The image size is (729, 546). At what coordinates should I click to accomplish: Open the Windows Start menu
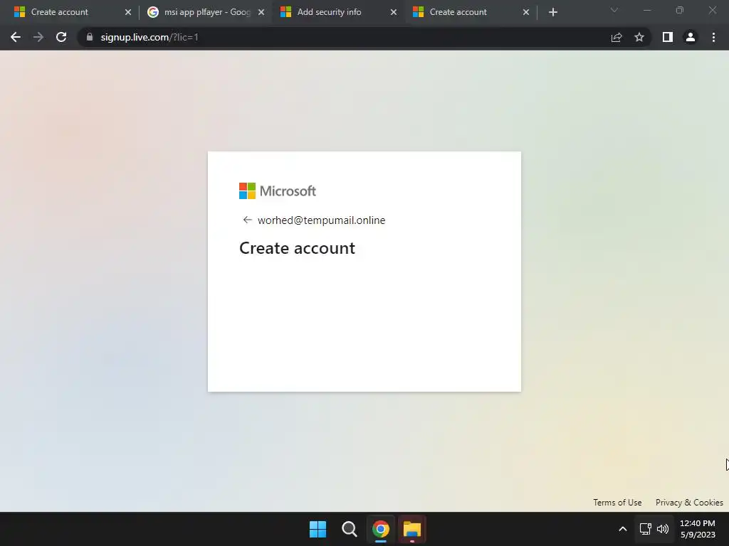pyautogui.click(x=318, y=529)
